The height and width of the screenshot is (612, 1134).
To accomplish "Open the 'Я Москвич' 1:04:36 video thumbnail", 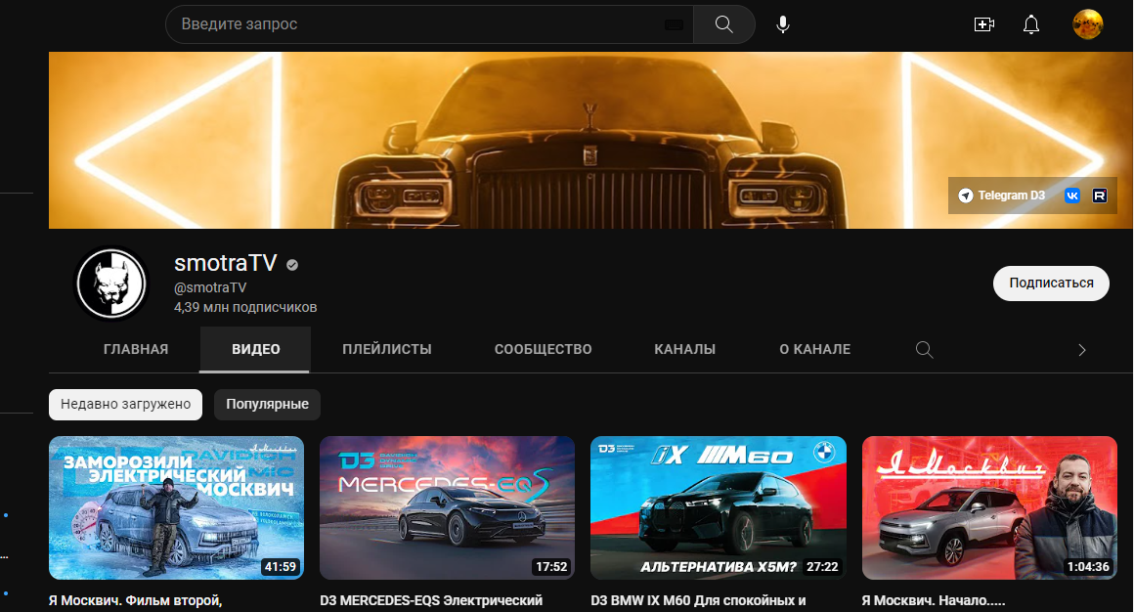I will coord(989,507).
